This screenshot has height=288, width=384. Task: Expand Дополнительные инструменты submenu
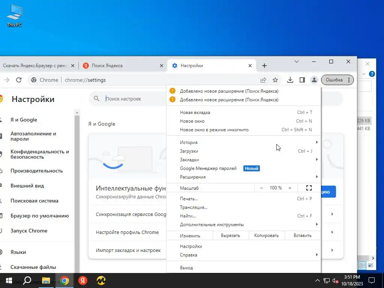[244, 224]
